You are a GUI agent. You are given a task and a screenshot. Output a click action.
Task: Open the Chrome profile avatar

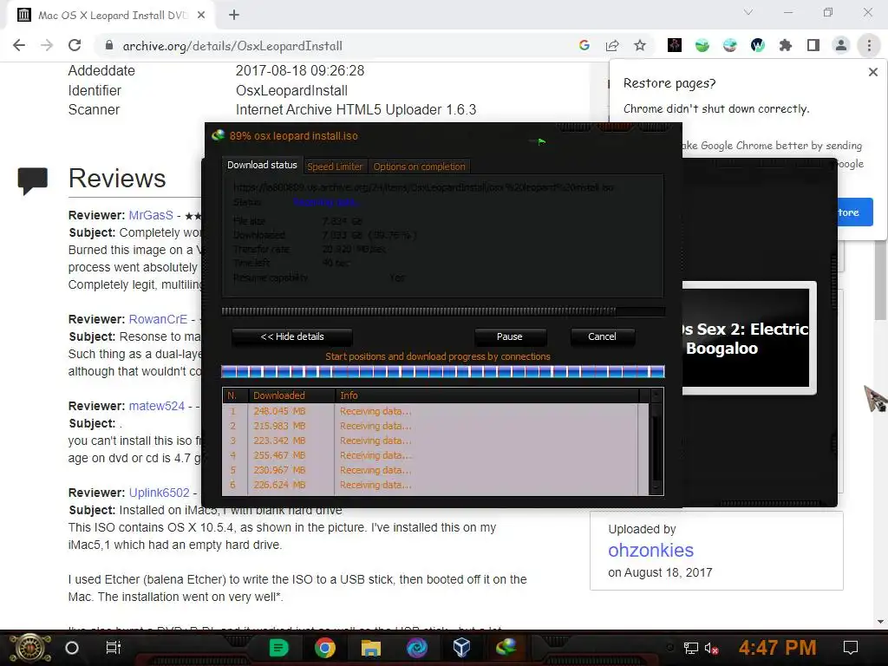pyautogui.click(x=841, y=45)
